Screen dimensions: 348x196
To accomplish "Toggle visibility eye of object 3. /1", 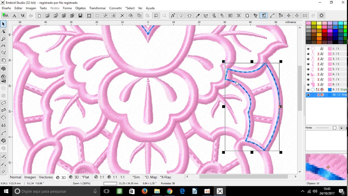I will 308,59.
